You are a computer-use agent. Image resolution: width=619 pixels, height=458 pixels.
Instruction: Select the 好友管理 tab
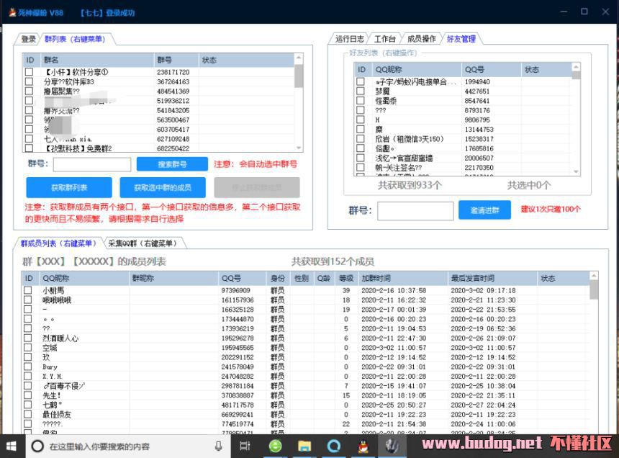[x=461, y=39]
